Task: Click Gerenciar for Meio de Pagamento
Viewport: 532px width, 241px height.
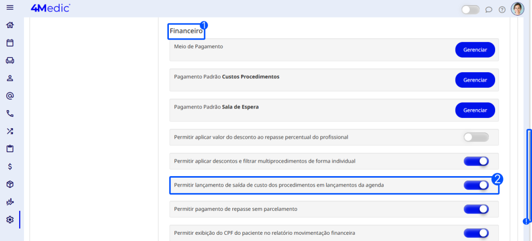Action: pyautogui.click(x=475, y=50)
